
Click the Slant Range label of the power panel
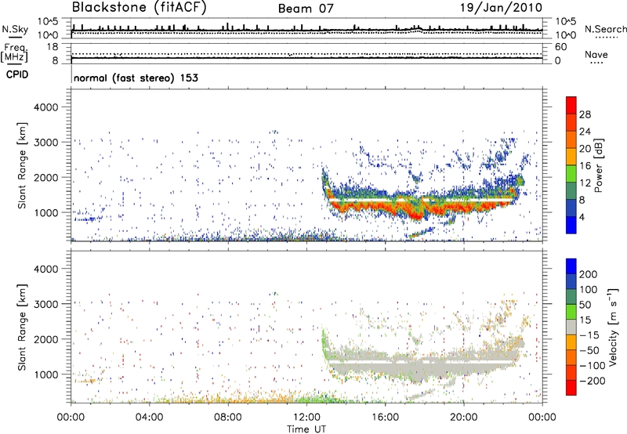22,165
